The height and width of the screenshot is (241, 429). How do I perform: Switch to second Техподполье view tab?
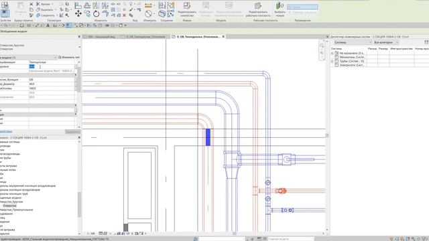coord(145,37)
